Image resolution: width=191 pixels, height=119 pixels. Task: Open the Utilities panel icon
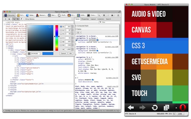78,15
